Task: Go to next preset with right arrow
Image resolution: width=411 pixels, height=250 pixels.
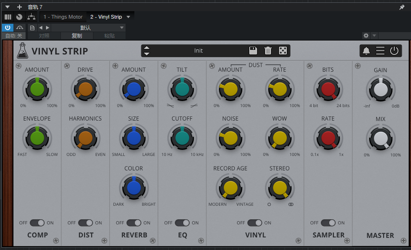Action: (47, 27)
